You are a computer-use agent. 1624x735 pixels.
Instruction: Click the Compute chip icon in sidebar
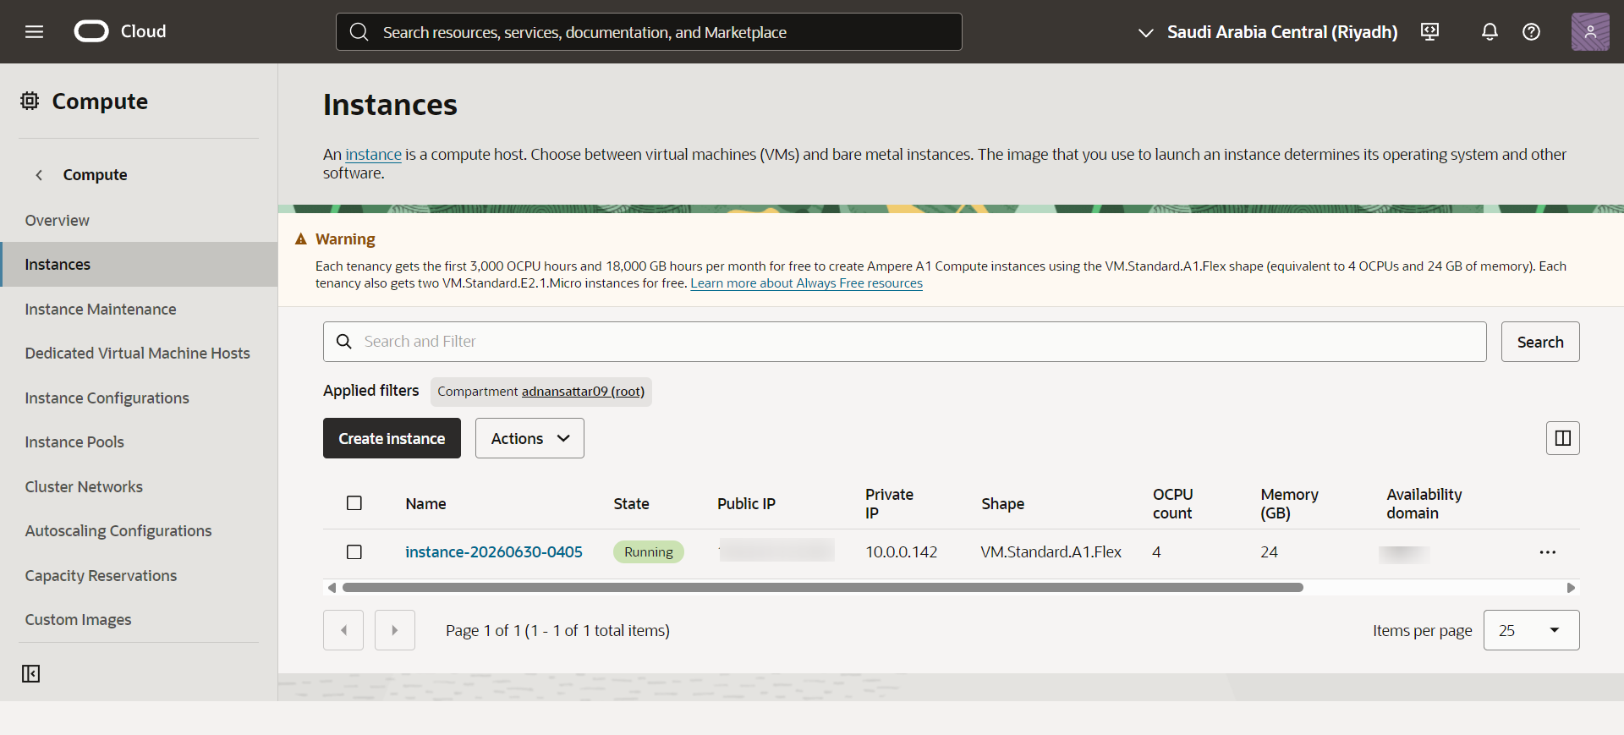click(x=30, y=101)
